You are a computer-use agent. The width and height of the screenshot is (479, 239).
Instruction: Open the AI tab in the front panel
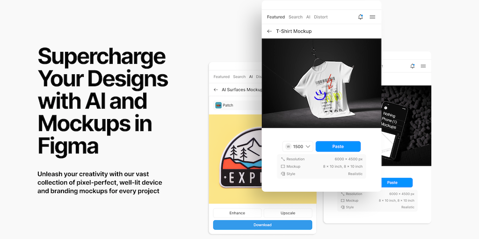pyautogui.click(x=308, y=17)
